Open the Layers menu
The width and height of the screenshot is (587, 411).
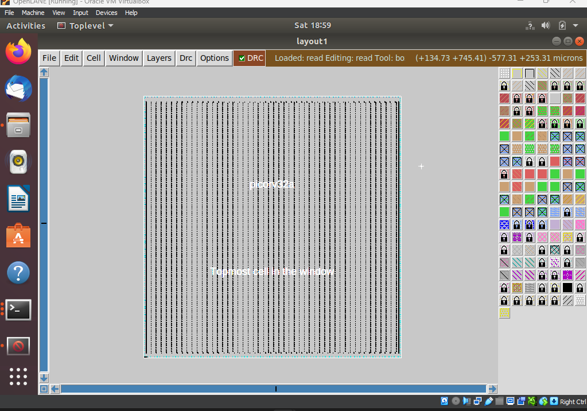click(159, 58)
